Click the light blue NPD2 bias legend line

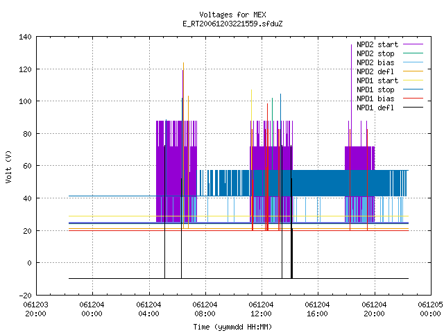(413, 62)
